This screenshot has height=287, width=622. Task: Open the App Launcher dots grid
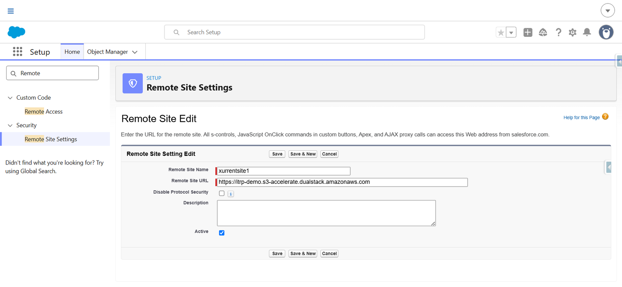click(17, 52)
